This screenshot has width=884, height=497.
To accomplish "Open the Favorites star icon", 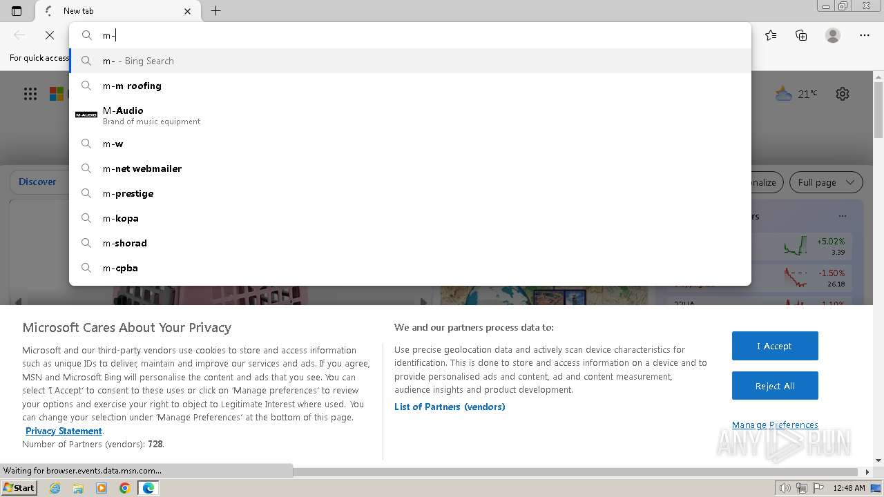I will [x=771, y=35].
